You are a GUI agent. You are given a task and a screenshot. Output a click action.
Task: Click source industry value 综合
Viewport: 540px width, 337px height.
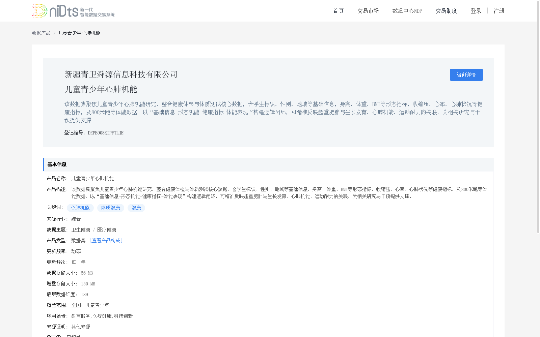coord(76,219)
